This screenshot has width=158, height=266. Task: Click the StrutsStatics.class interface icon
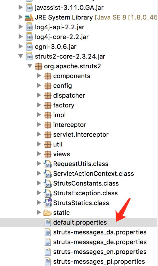pyautogui.click(x=48, y=203)
